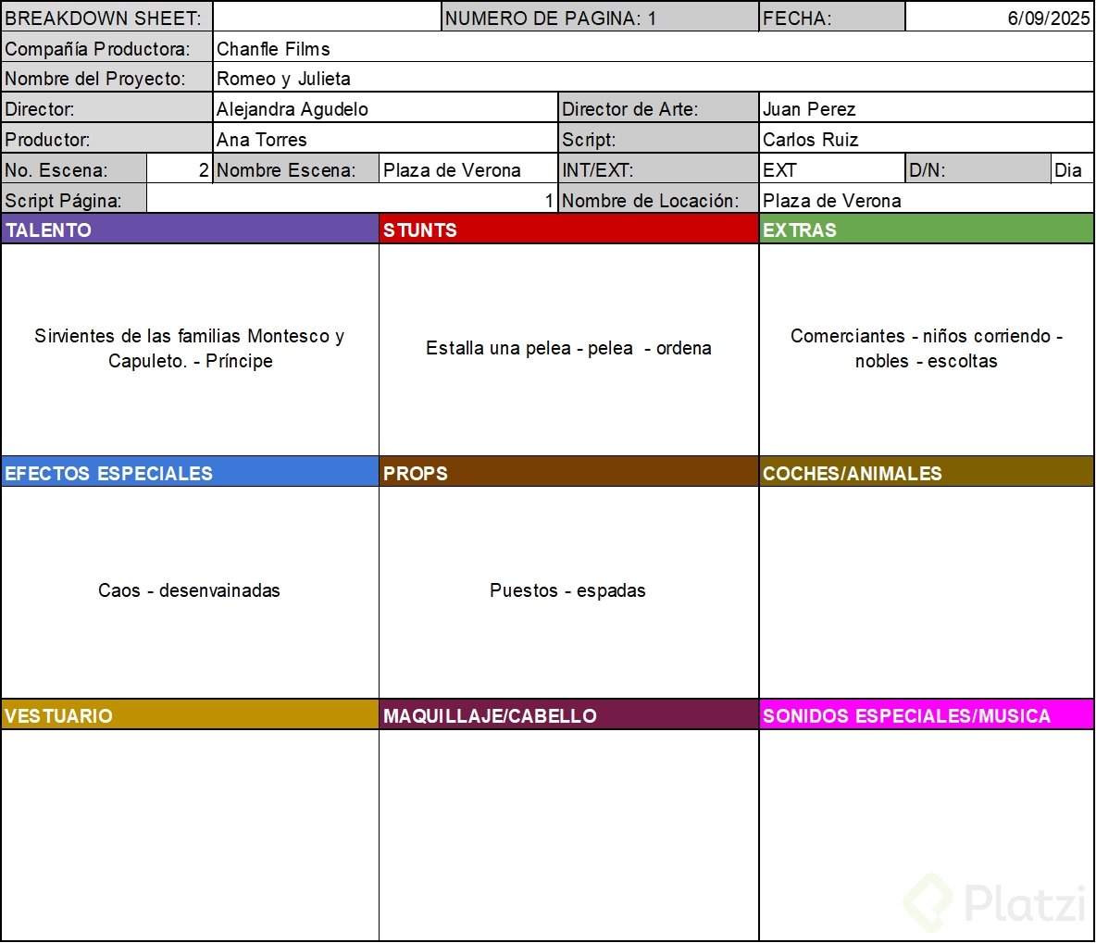Select the No. Escena label

point(74,169)
